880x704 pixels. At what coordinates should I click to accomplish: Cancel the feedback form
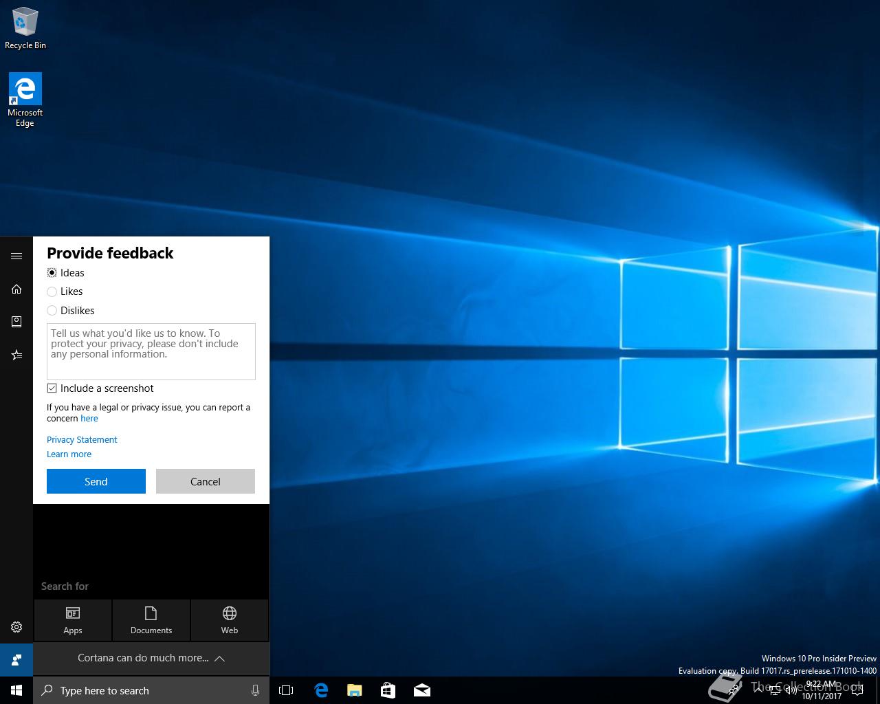point(206,481)
